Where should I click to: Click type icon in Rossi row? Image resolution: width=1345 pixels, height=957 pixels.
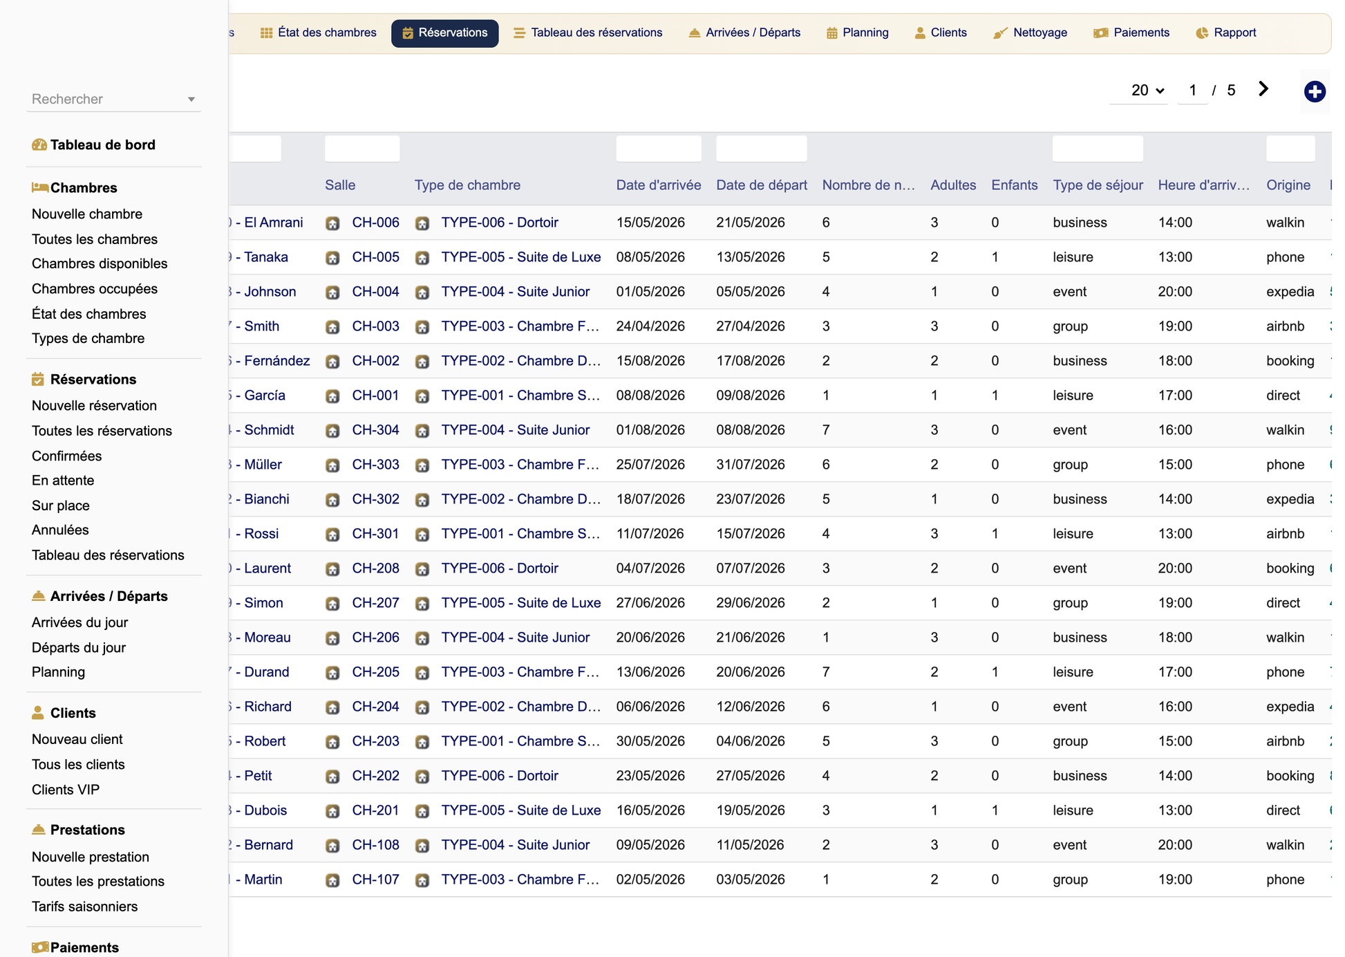tap(422, 535)
